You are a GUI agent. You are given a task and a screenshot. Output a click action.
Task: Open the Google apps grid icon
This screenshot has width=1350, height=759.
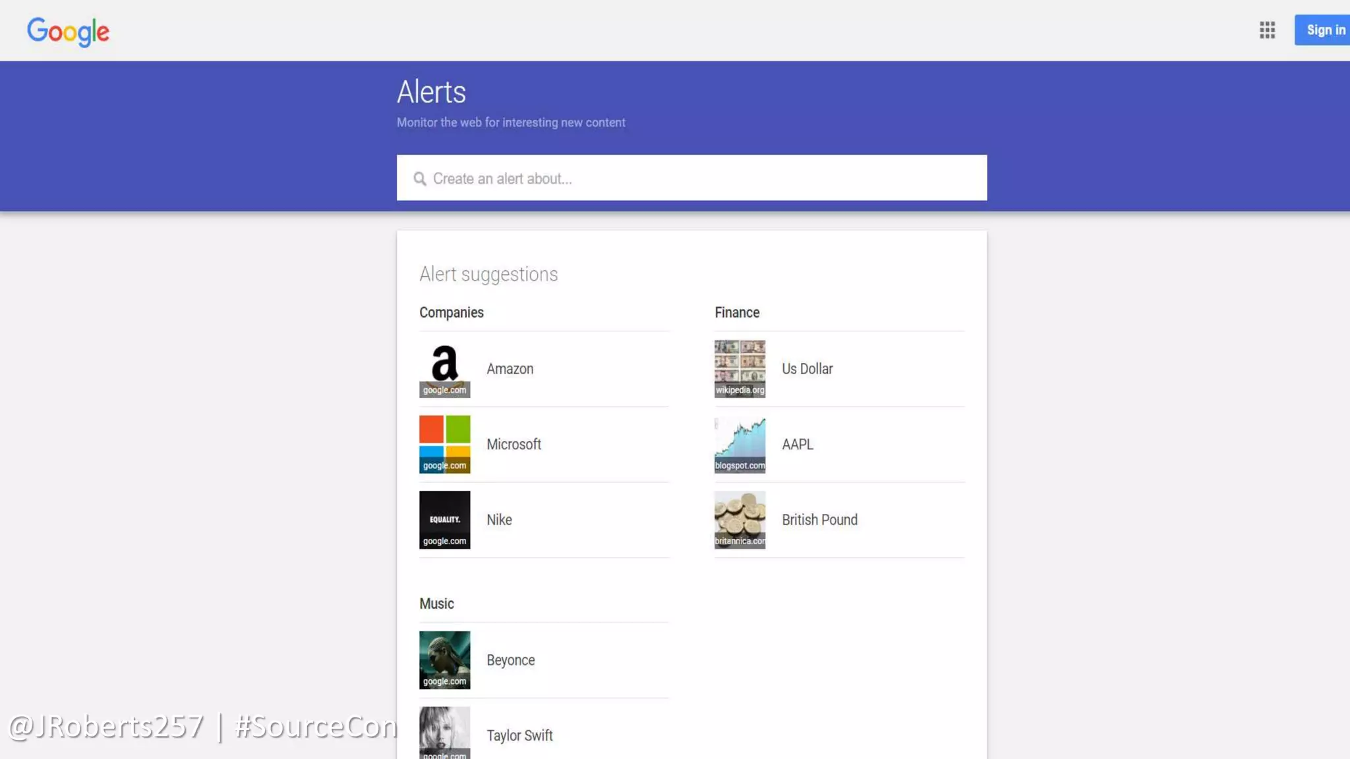pos(1267,30)
